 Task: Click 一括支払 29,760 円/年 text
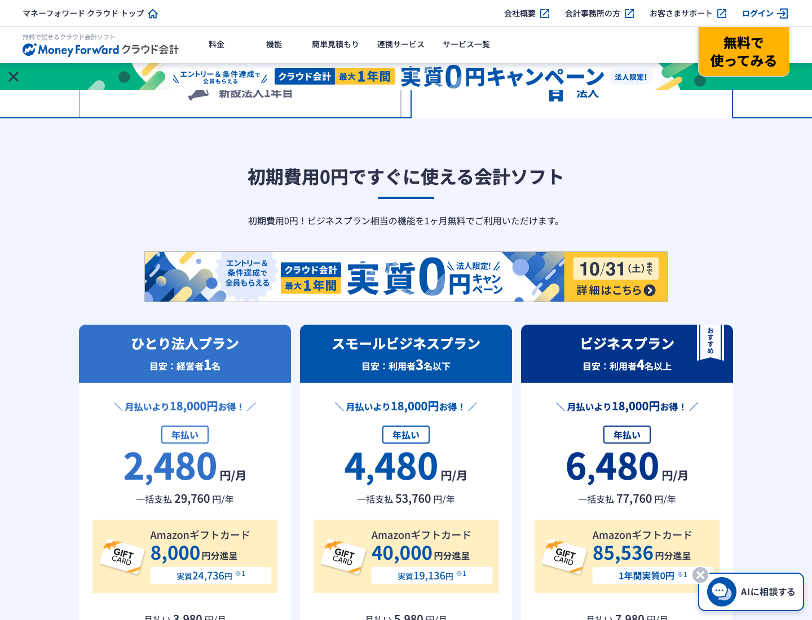[185, 499]
